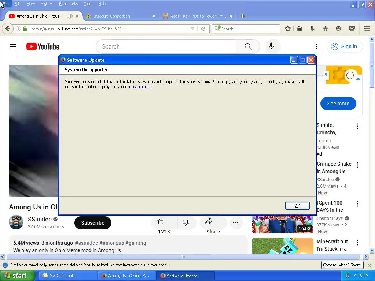This screenshot has width=375, height=281.
Task: Open SSundee channel avatar
Action: point(16,222)
